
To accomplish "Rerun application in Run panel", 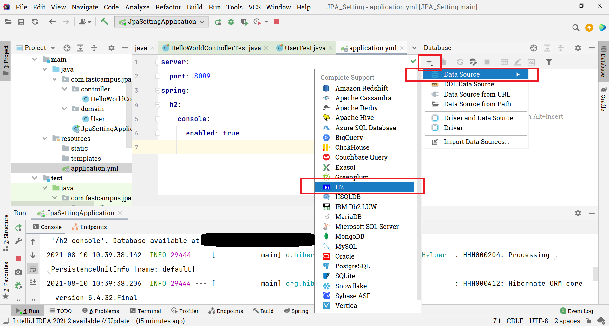I will (x=18, y=228).
